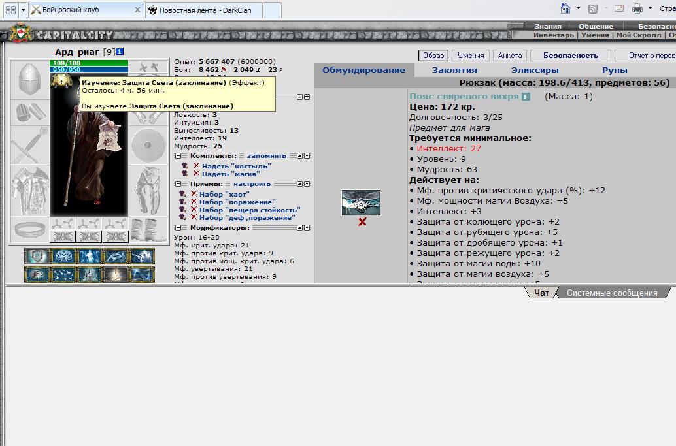The height and width of the screenshot is (446, 676).
Task: Click the shirt icon beside Надеть "костыль"
Action: tap(185, 166)
